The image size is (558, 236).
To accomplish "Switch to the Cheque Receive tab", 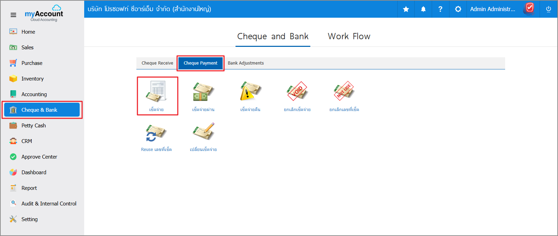I will coord(157,63).
